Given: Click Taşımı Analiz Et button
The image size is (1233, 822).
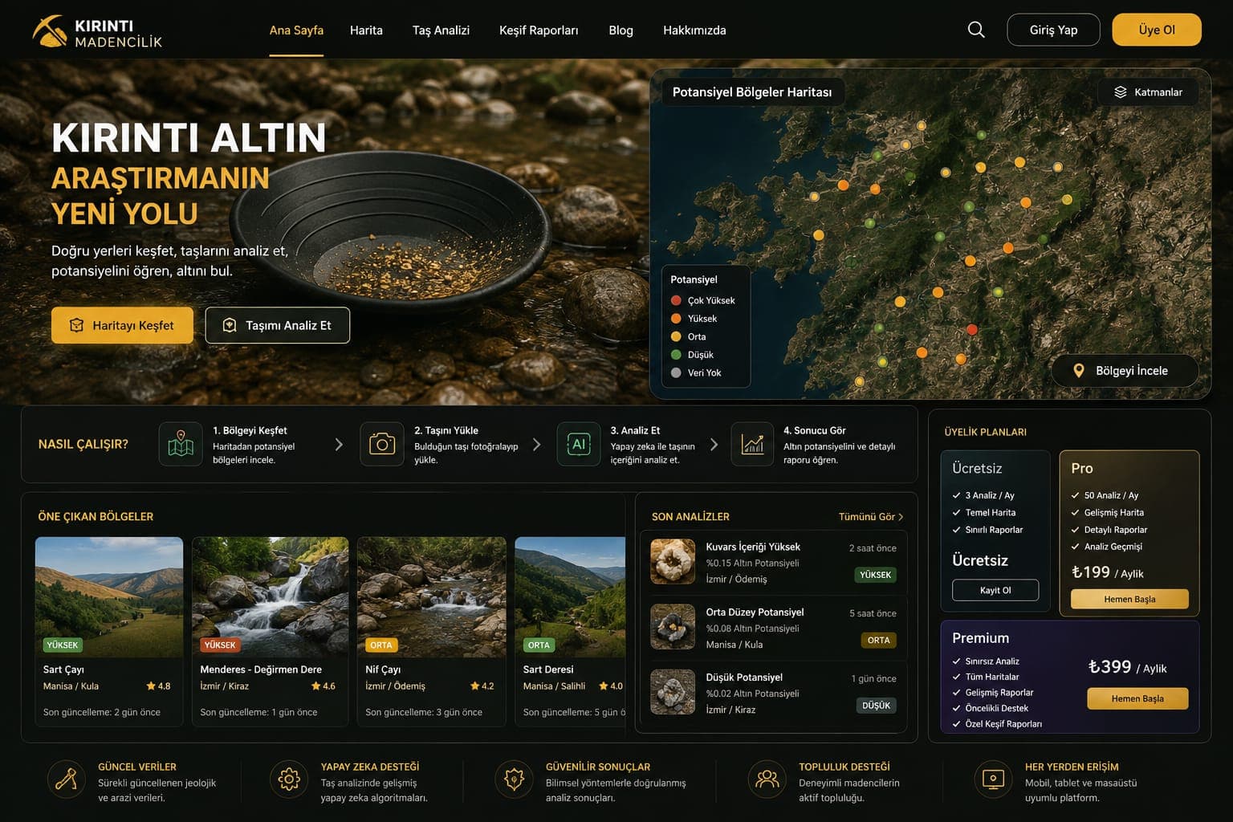Looking at the screenshot, I should [277, 325].
